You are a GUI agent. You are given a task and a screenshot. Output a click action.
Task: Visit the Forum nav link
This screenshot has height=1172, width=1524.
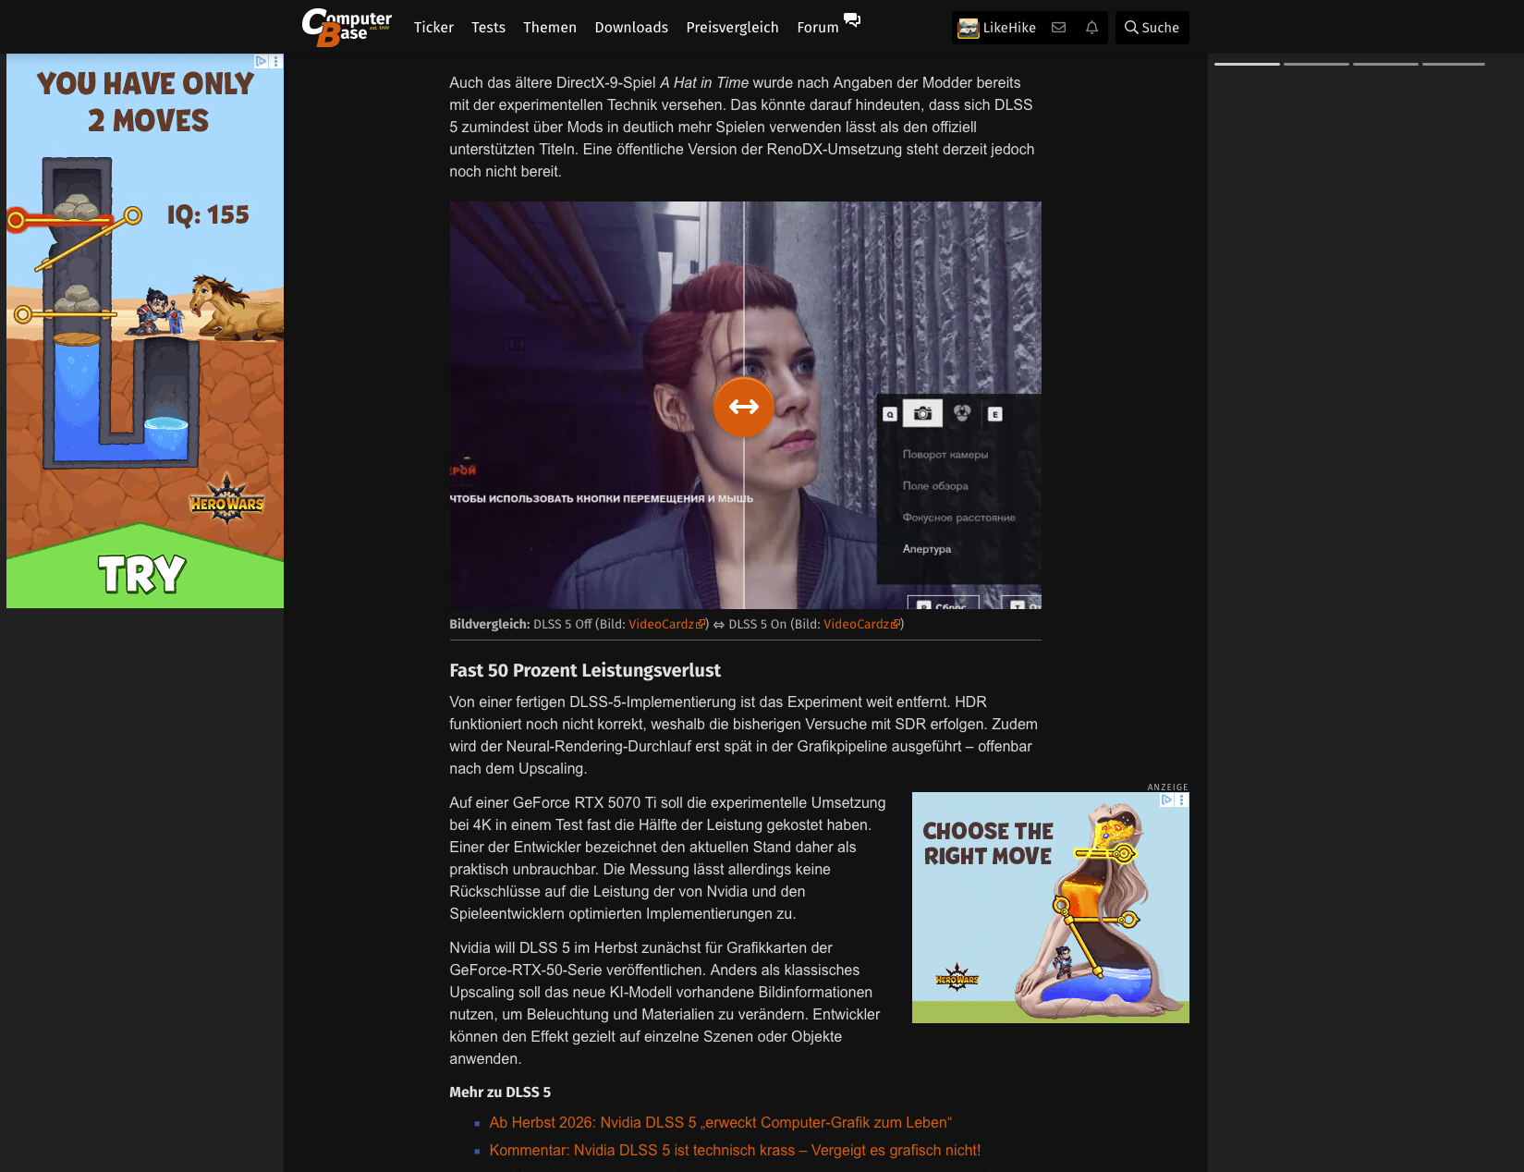818,28
